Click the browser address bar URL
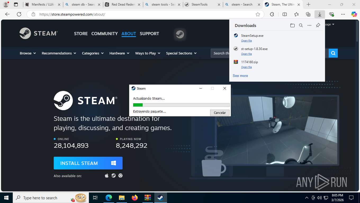The width and height of the screenshot is (360, 203). point(72,14)
